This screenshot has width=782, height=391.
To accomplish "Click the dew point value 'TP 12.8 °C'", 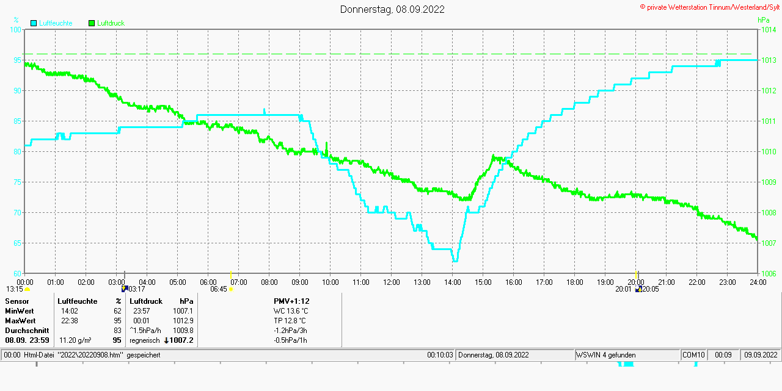I will coord(290,321).
